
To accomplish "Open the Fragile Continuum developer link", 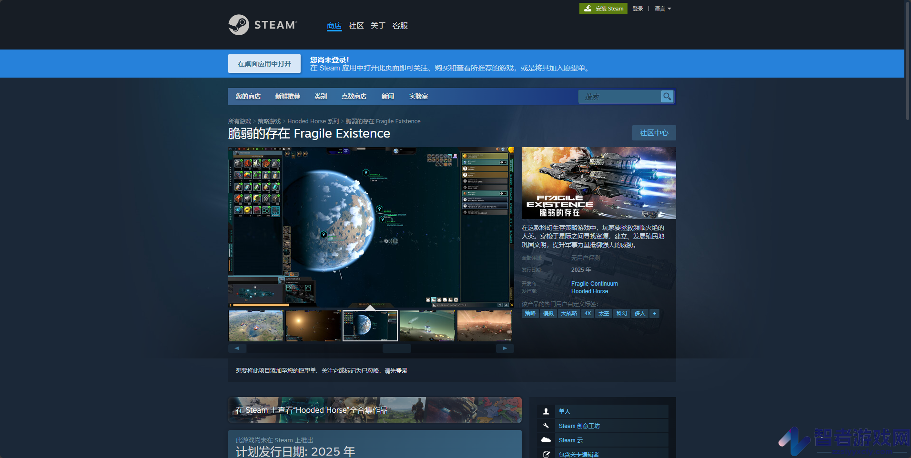I will point(595,284).
